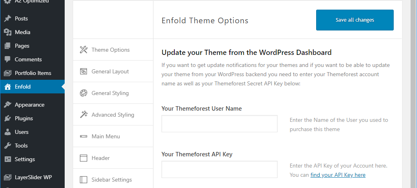Click into the Themeforest API Key field
Image resolution: width=417 pixels, height=188 pixels.
click(x=219, y=169)
